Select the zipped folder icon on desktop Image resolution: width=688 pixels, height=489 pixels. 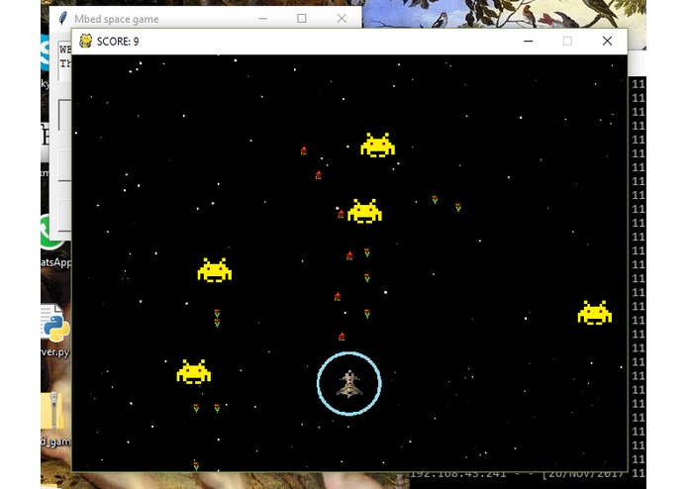coord(54,412)
